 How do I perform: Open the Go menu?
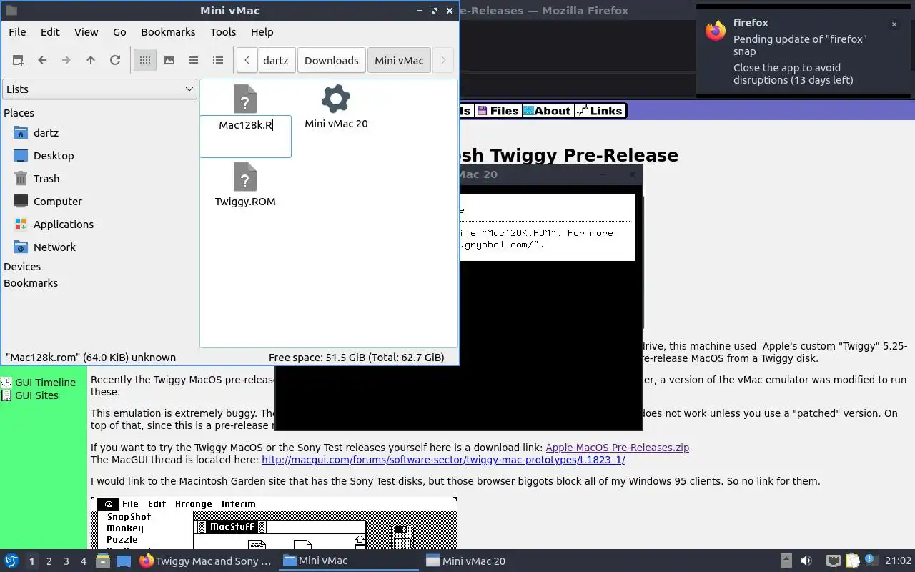tap(119, 32)
